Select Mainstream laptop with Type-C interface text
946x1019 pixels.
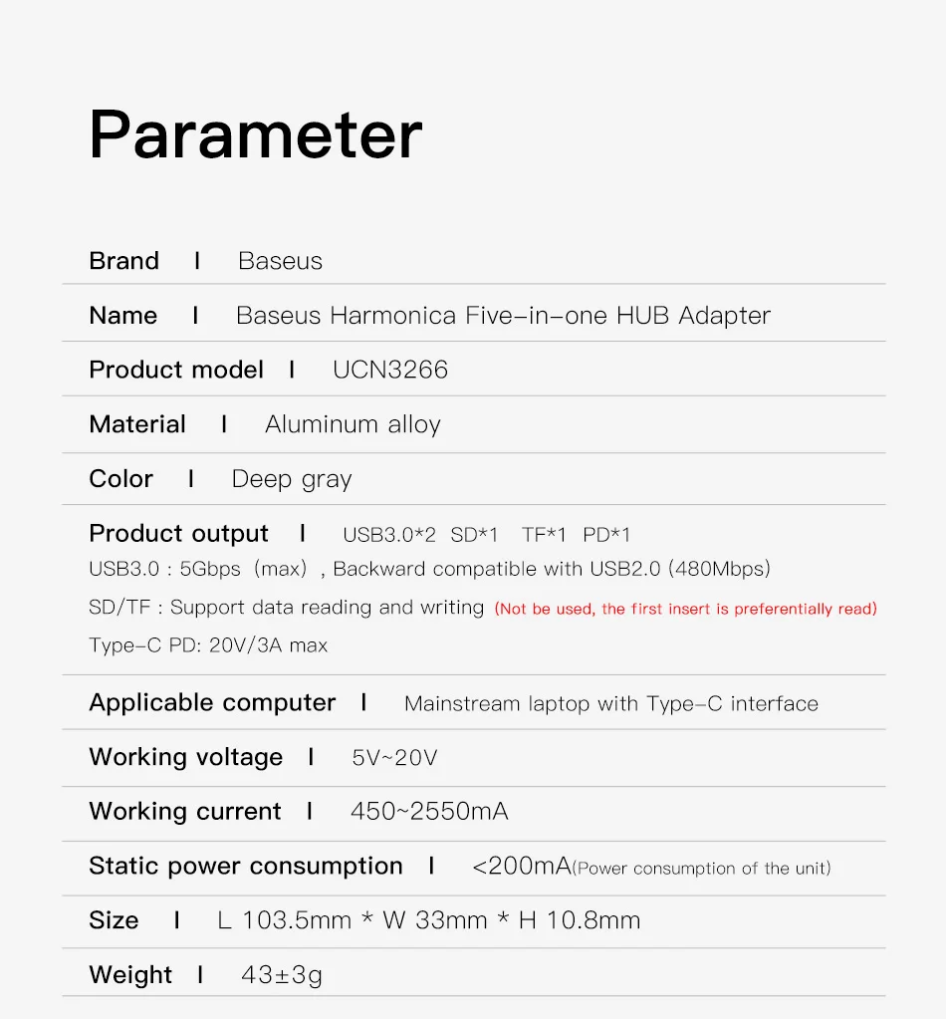pos(610,704)
